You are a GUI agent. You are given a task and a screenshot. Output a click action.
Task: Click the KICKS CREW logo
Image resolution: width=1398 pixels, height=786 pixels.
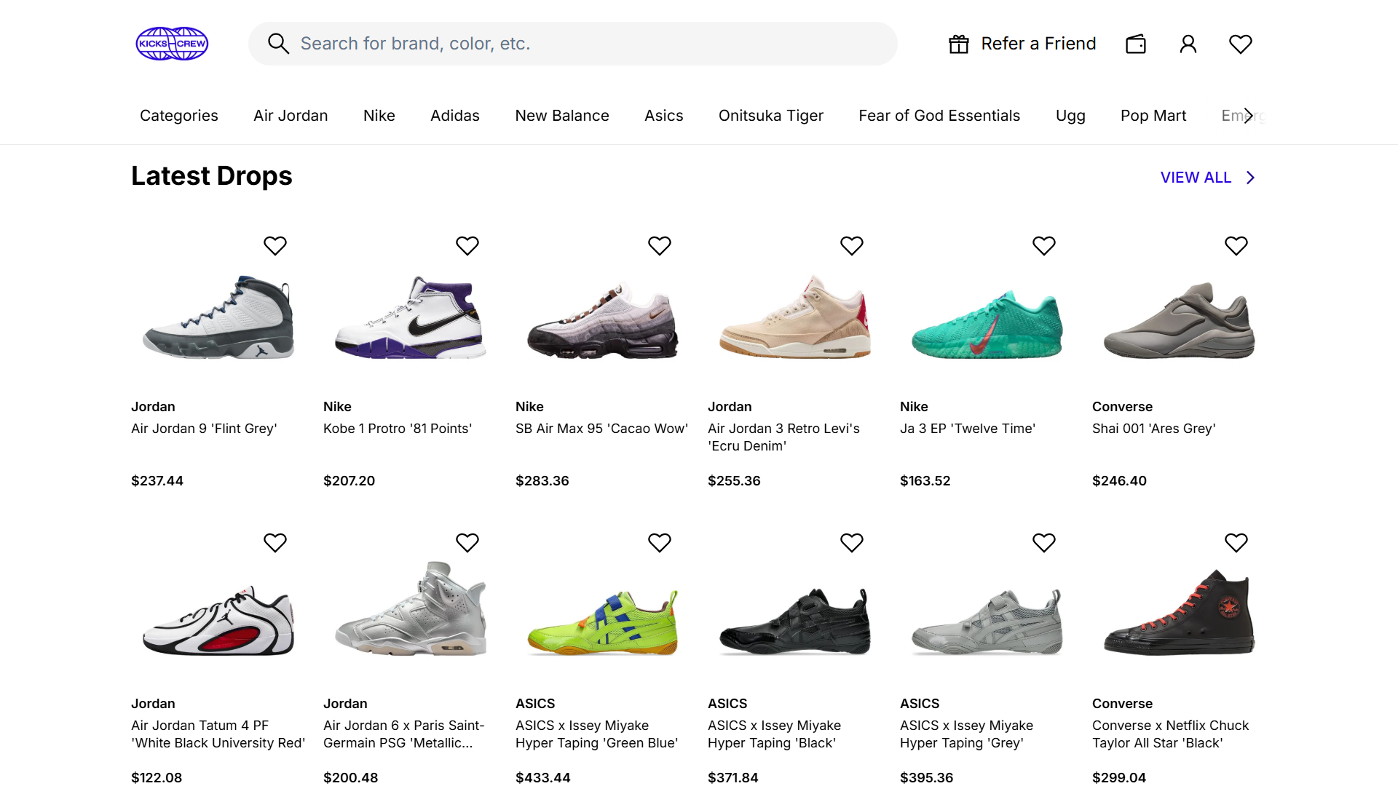172,43
